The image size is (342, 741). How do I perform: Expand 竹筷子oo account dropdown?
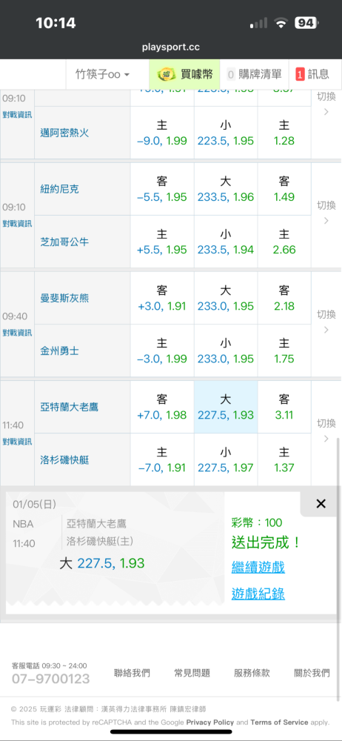(x=102, y=74)
